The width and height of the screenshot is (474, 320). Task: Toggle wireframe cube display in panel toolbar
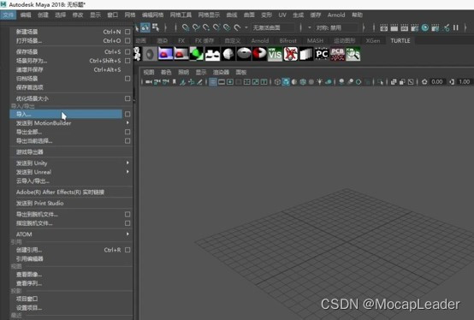277,82
